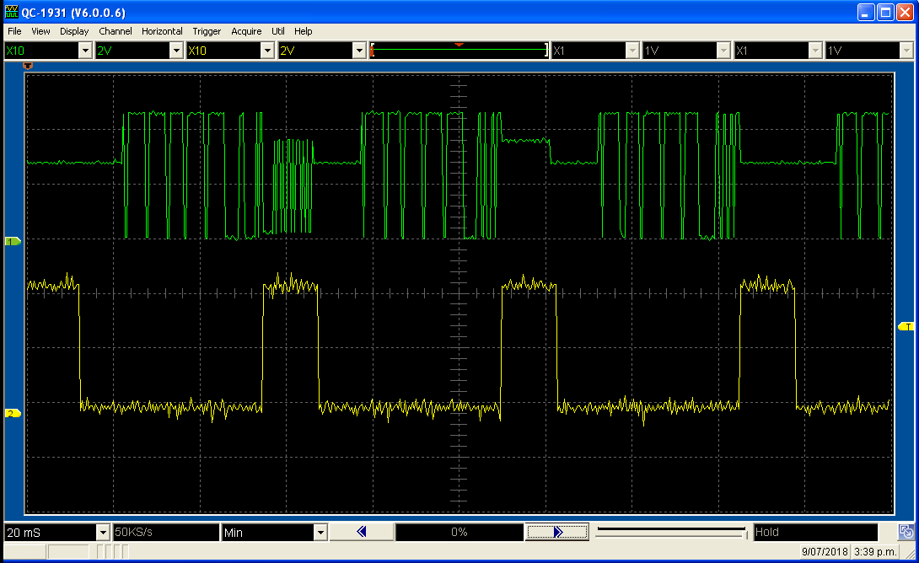Image resolution: width=919 pixels, height=563 pixels.
Task: Click the 0% buffer position indicator
Action: (459, 532)
